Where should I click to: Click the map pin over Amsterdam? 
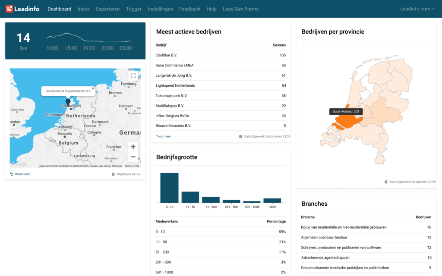(x=68, y=102)
